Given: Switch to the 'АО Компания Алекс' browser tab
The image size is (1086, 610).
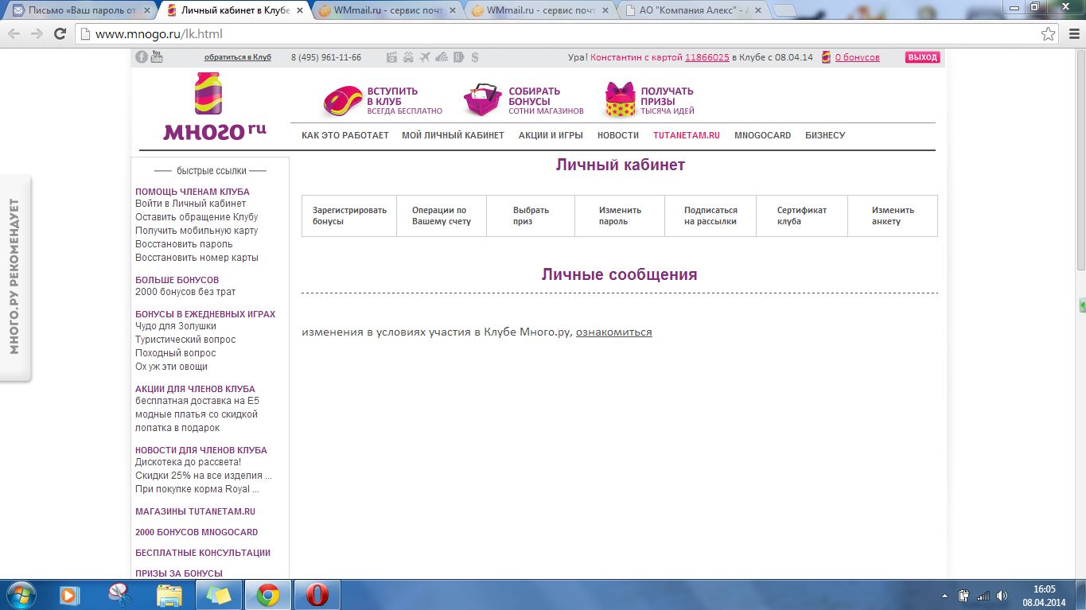Looking at the screenshot, I should point(691,10).
